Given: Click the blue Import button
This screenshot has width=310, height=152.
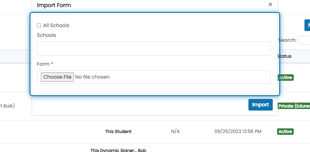Looking at the screenshot, I should [260, 105].
